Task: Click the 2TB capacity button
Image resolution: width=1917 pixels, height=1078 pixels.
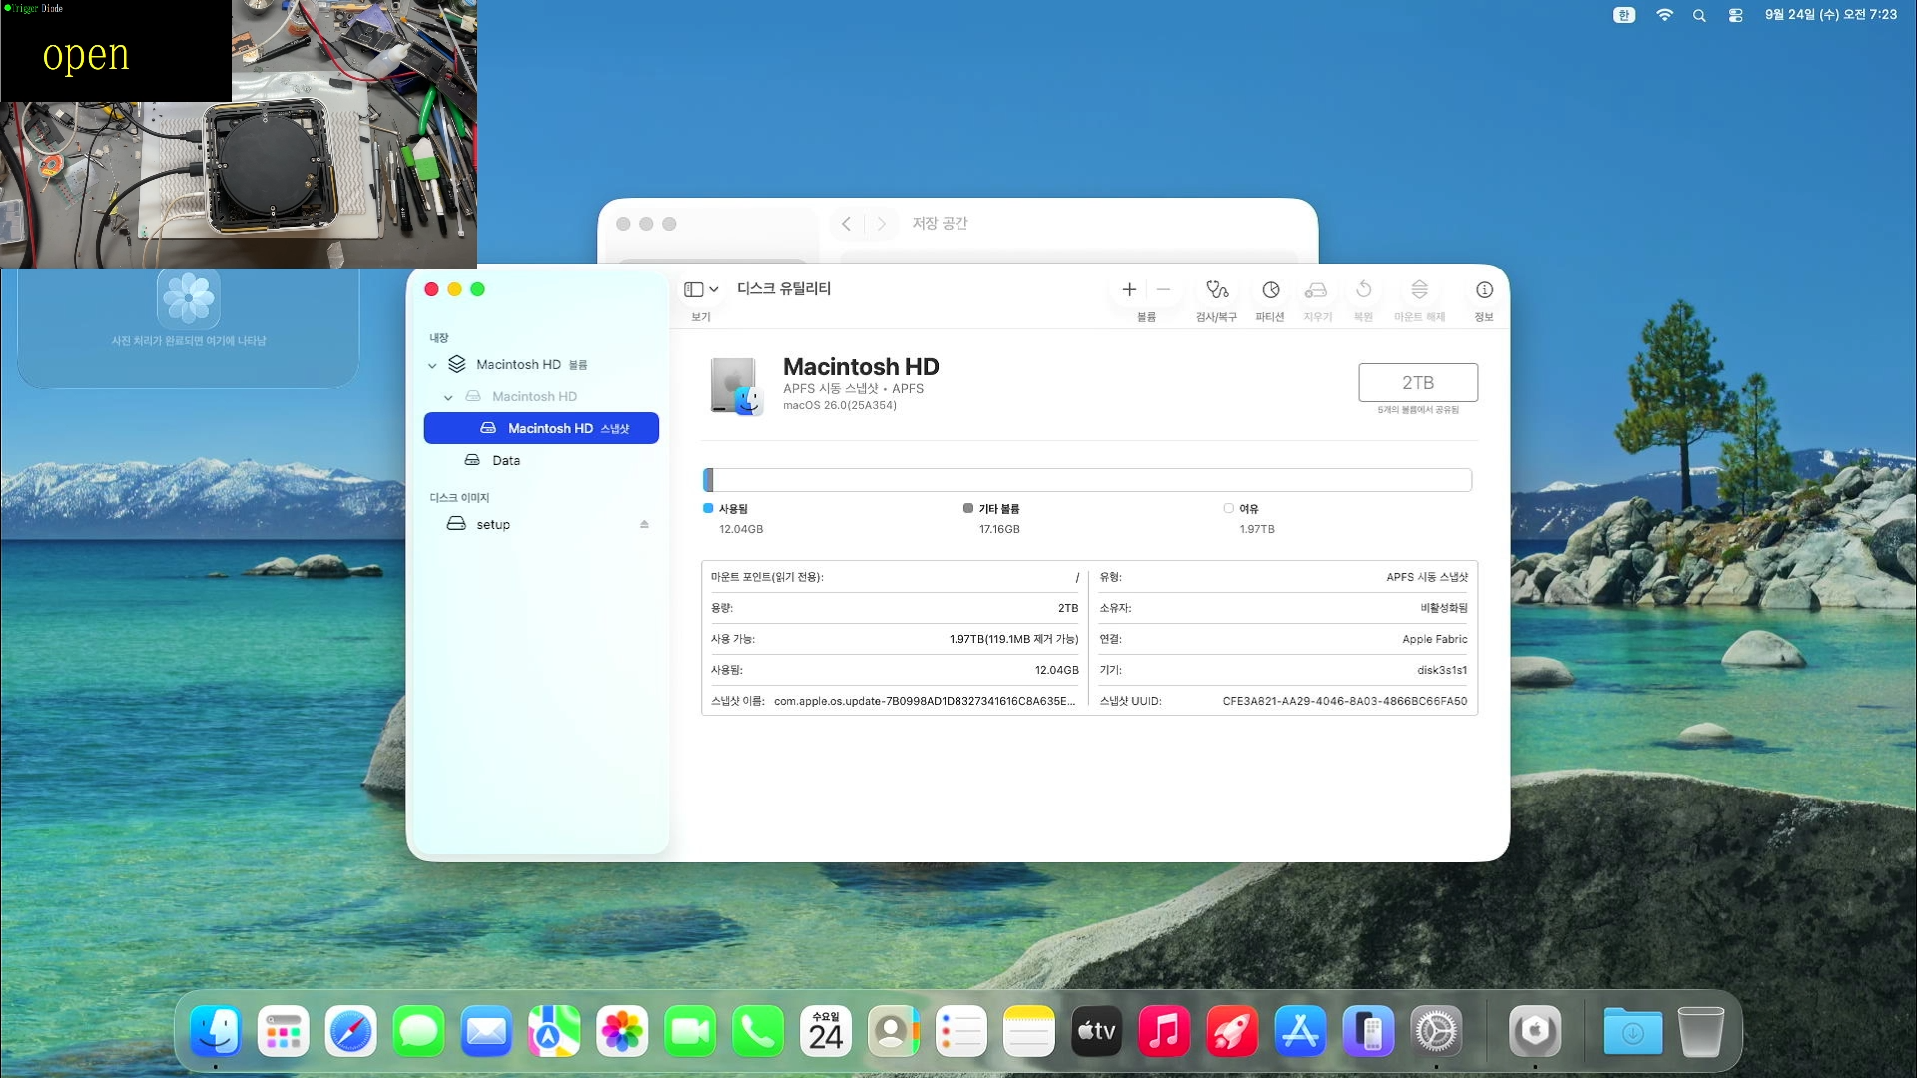Action: (1417, 382)
